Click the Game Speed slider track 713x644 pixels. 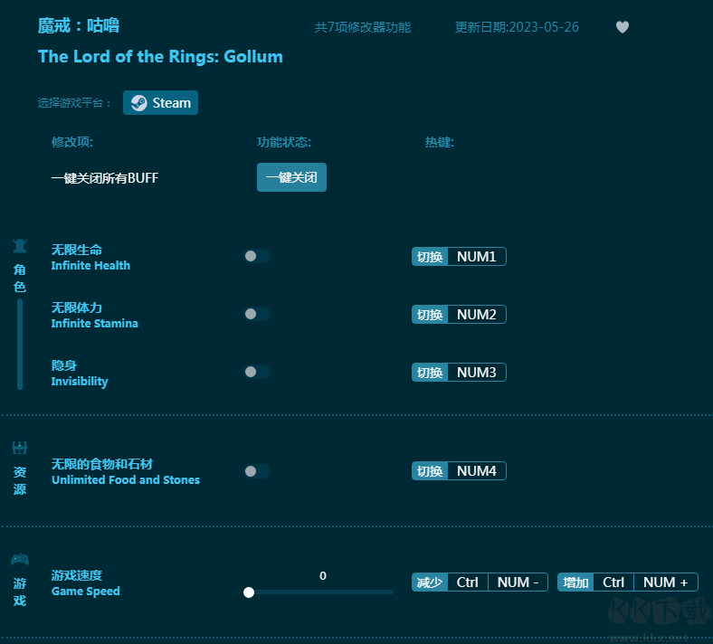pos(320,592)
